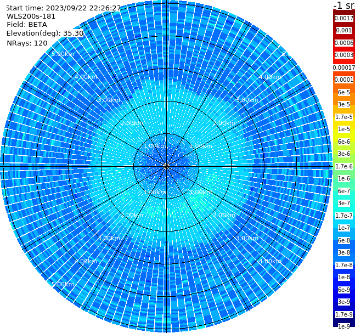Screen dimensions: 355x333
Task: Click the 6e-5 colorbar label
Action: point(344,92)
